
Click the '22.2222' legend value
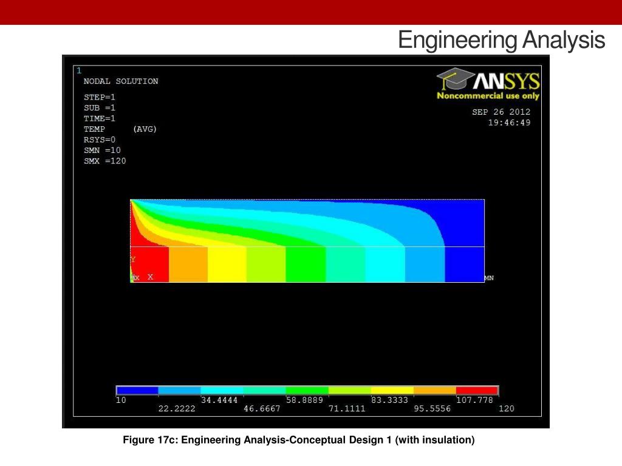point(177,408)
